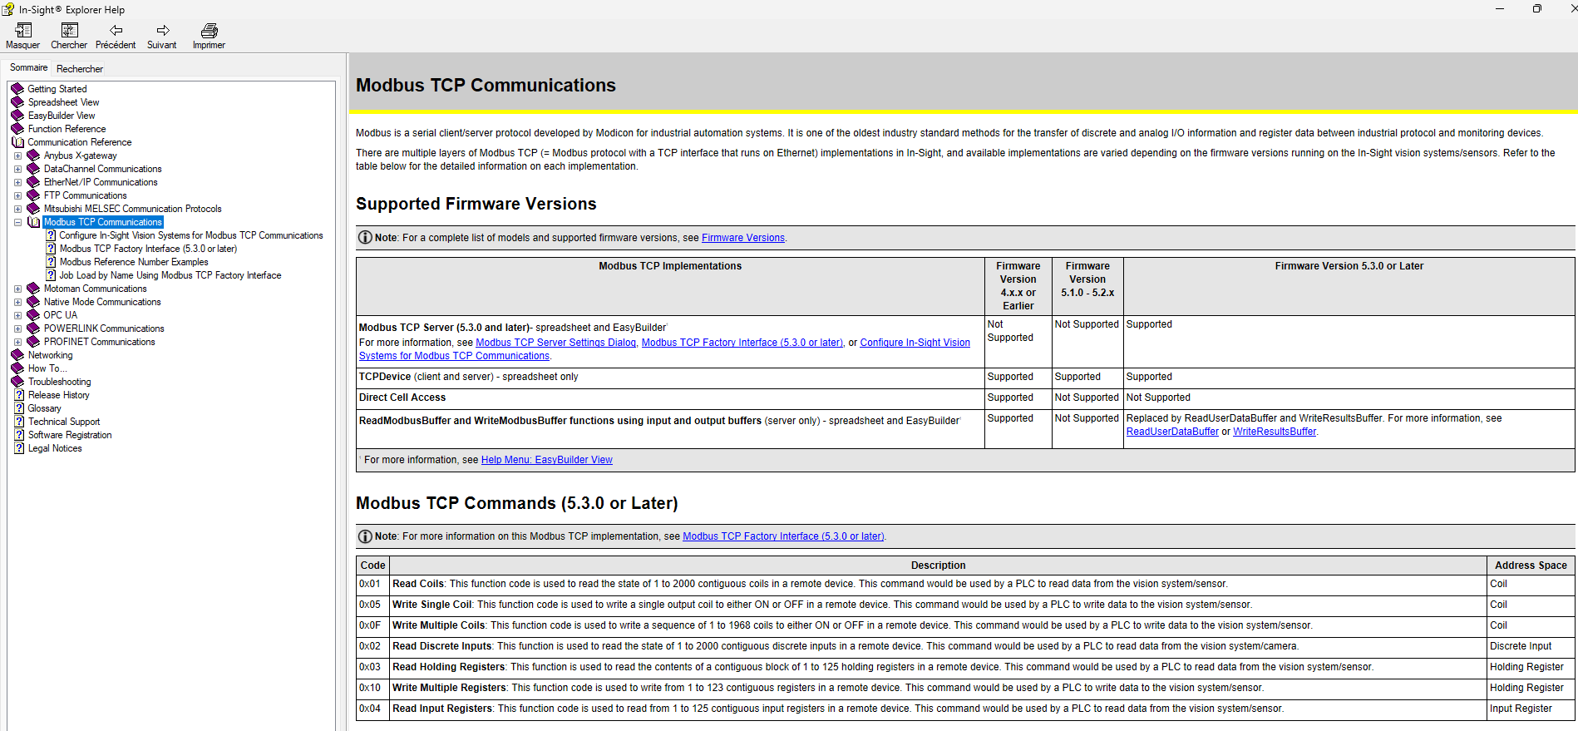Collapse the Modbus TCP Communications node
Image resolution: width=1578 pixels, height=731 pixels.
[17, 222]
